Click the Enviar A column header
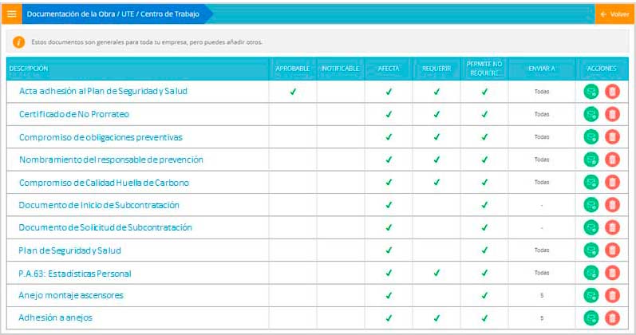This screenshot has width=636, height=335. 542,69
